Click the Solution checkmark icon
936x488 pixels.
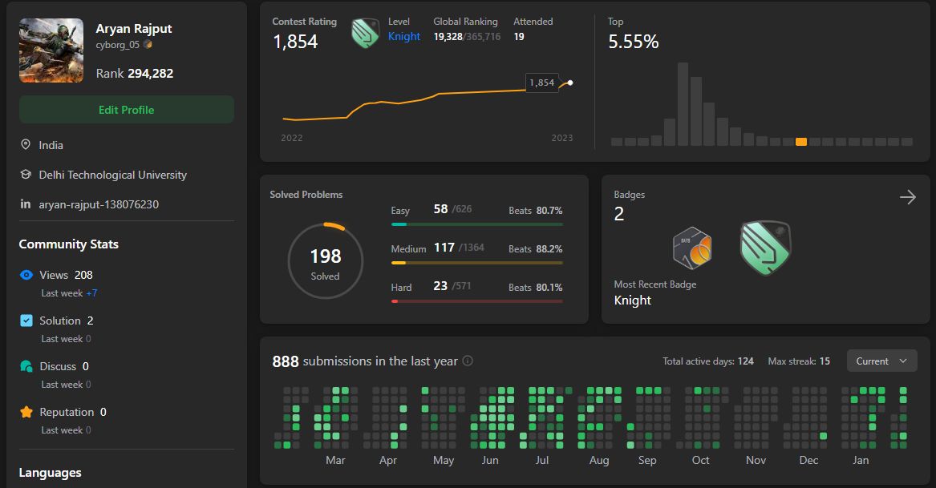26,321
